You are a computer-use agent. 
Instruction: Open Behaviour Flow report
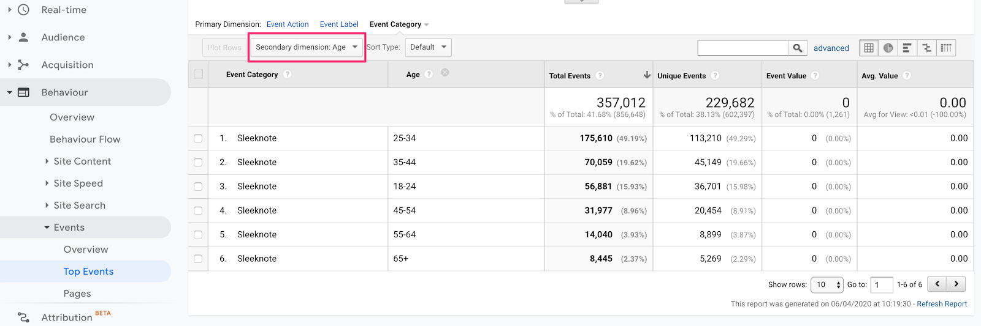[85, 139]
